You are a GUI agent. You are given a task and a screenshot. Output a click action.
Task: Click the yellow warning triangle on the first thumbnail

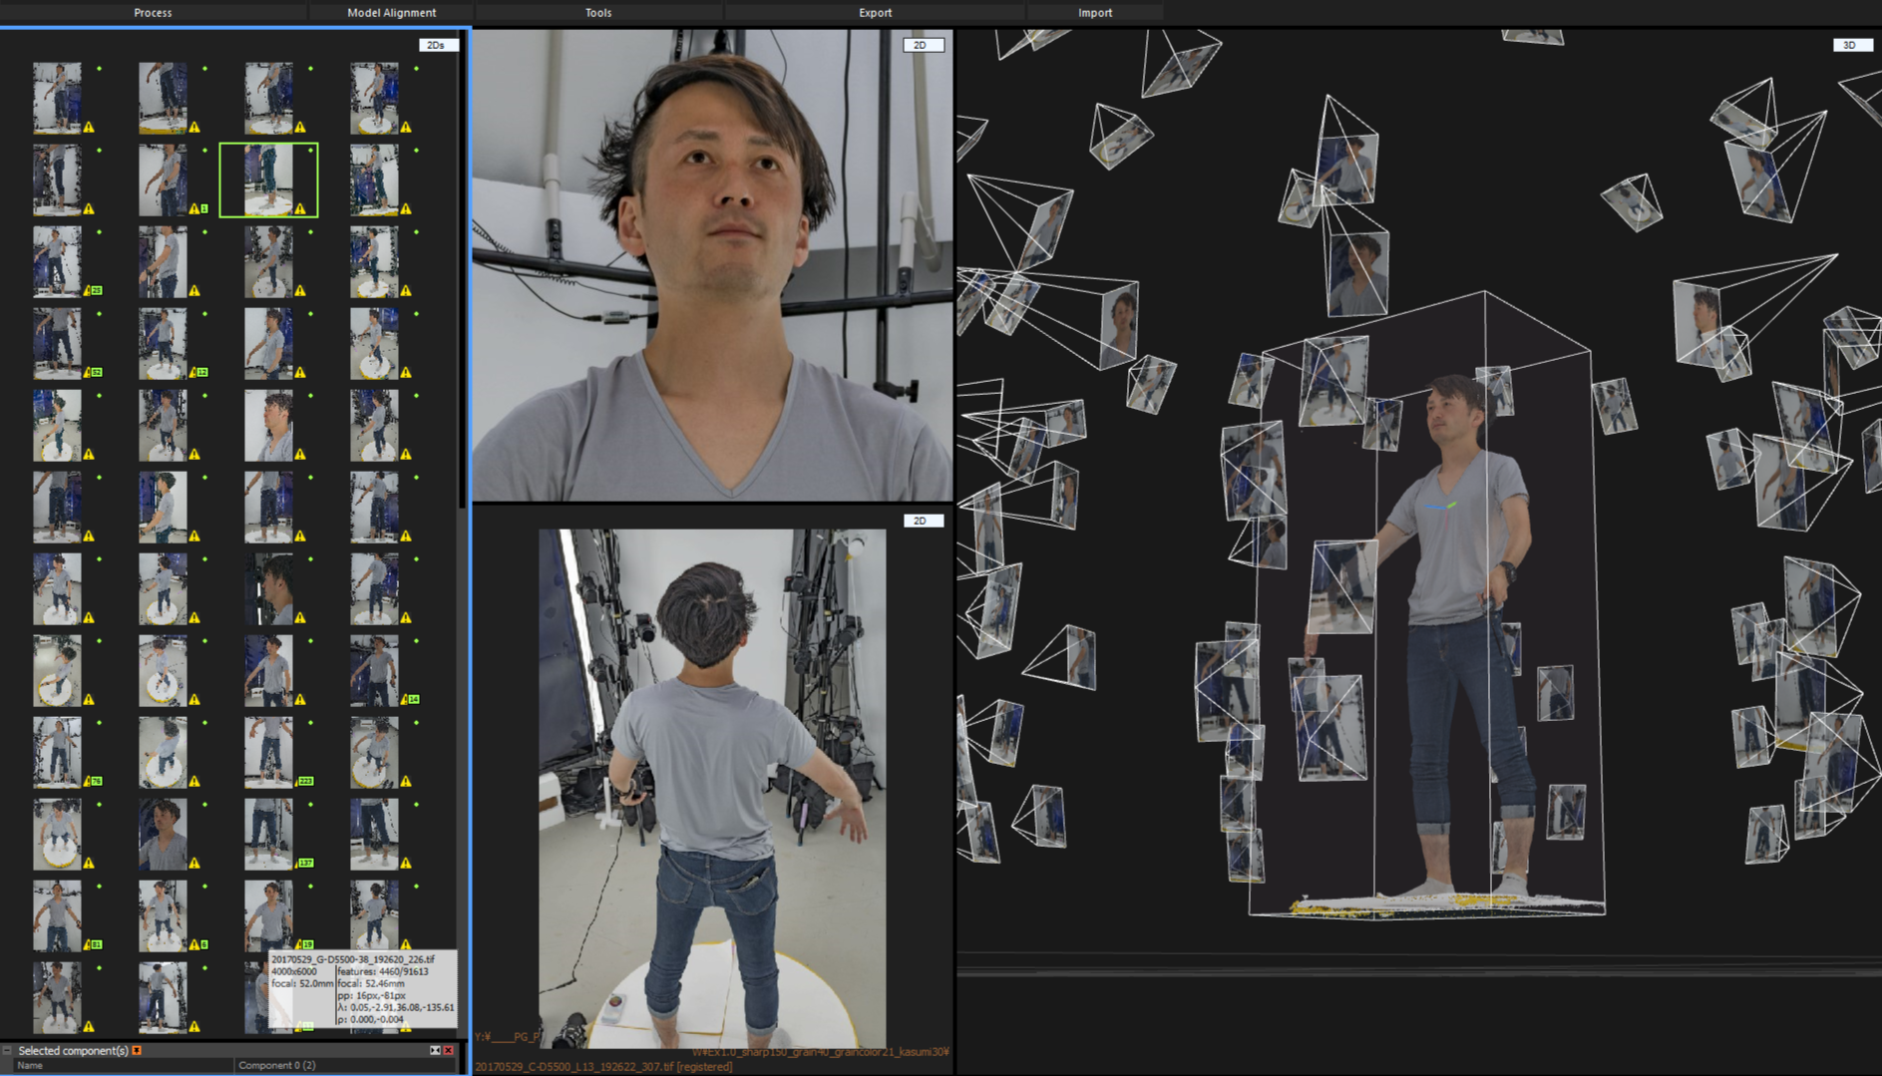89,127
